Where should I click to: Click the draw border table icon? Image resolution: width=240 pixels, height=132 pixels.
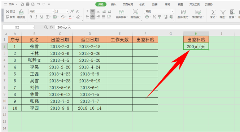(55, 17)
